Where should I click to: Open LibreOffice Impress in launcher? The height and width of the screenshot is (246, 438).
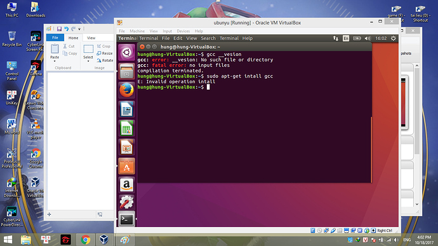pos(126,147)
